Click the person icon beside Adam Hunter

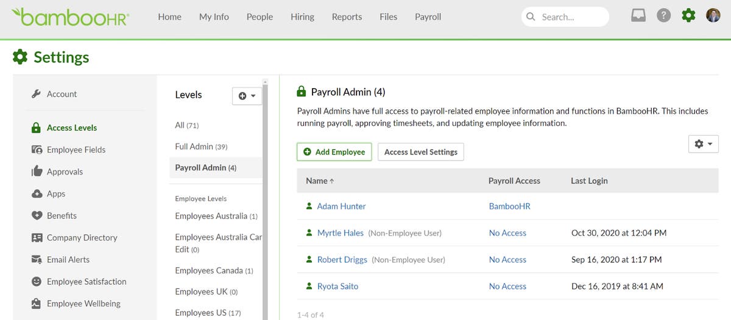309,206
